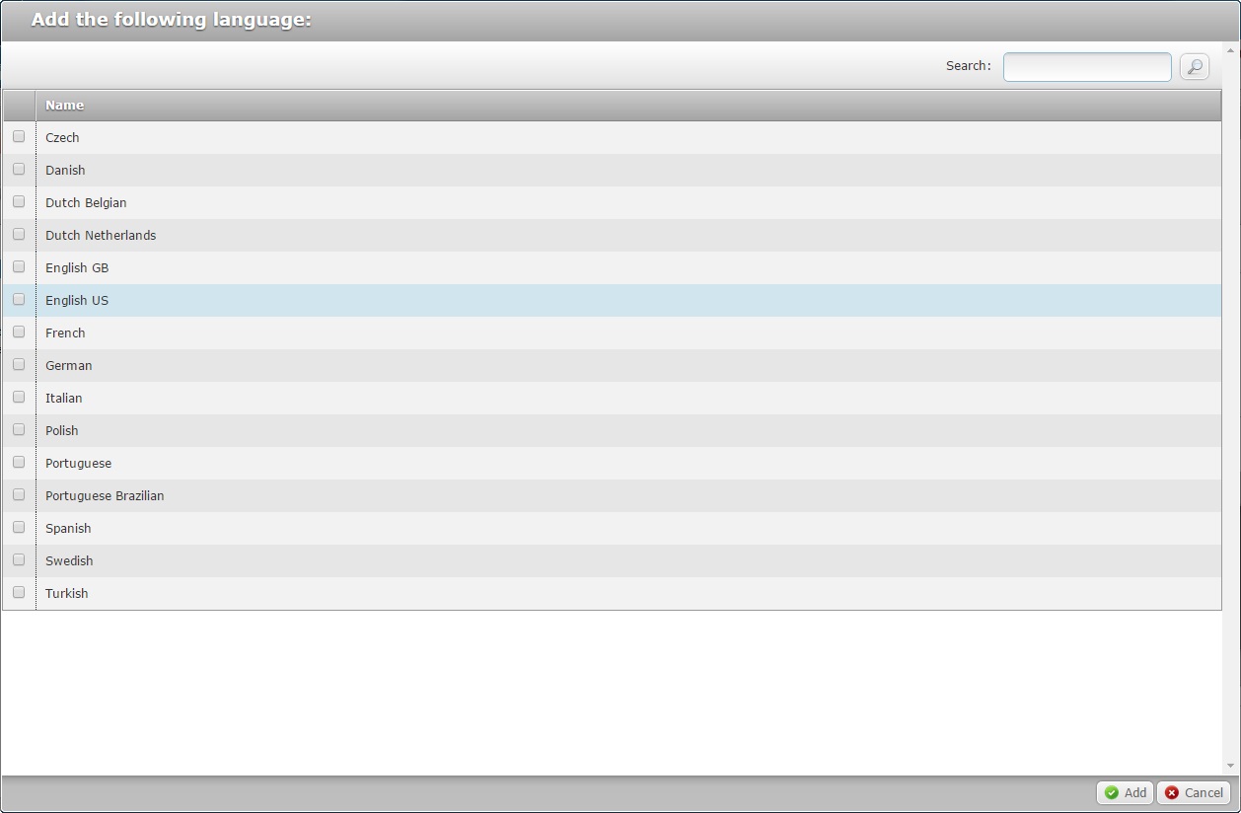Select the 'Italian' row text
The width and height of the screenshot is (1241, 813).
tap(64, 399)
